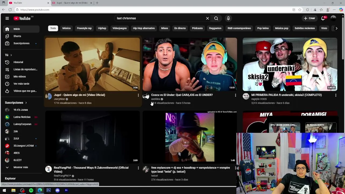This screenshot has width=345, height=194.
Task: Open options for Coscu vs El Under video
Action: pos(235,95)
